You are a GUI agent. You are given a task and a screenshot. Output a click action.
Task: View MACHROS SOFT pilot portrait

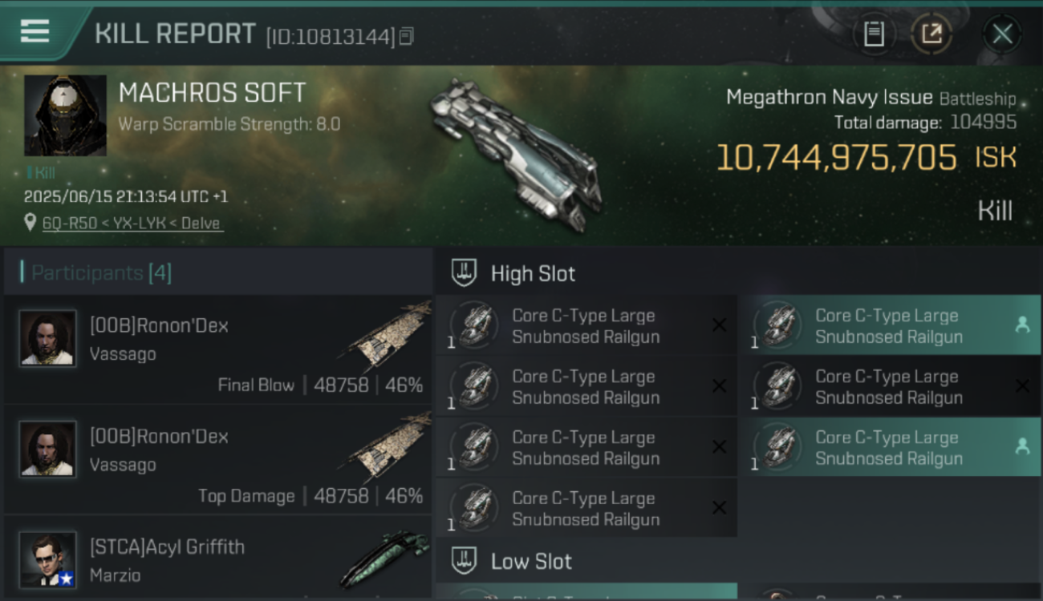pyautogui.click(x=65, y=115)
